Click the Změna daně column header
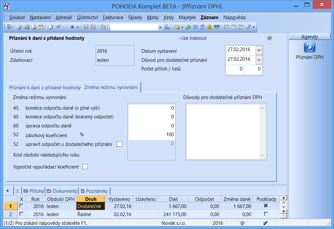Image resolution: width=334 pixels, height=229 pixels. pyautogui.click(x=237, y=199)
